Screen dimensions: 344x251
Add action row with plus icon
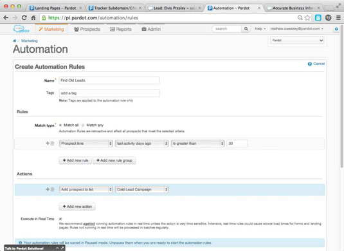48,189
